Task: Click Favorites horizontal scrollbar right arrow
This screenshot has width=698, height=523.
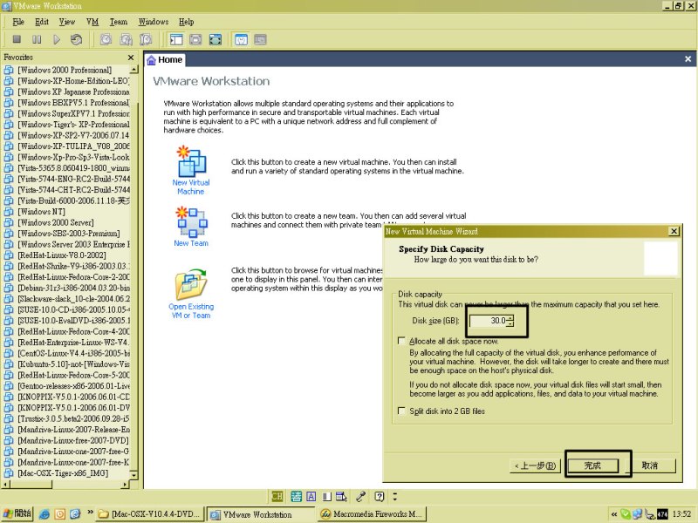Action: (x=125, y=485)
